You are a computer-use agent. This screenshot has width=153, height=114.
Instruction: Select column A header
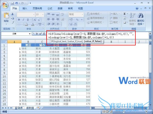tap(14, 42)
